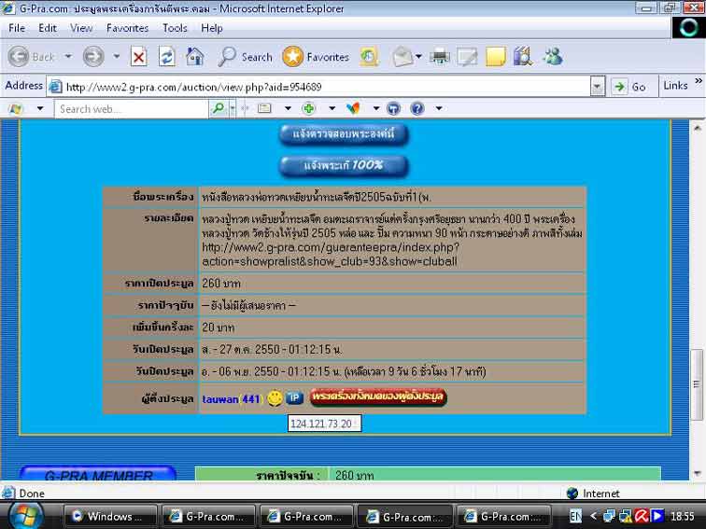Viewport: 706px width, 529px height.
Task: Click the Print toolbar icon
Action: coord(440,57)
